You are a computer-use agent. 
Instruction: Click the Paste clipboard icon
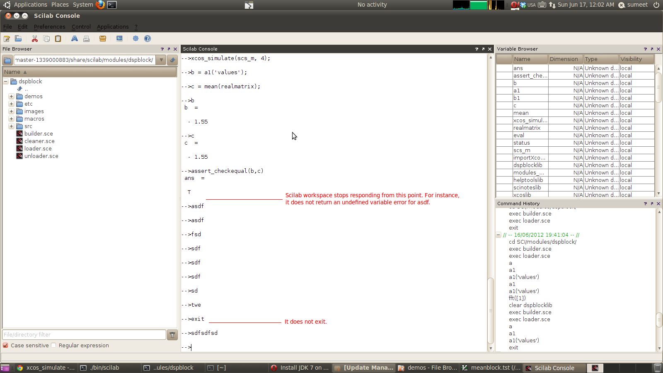tap(58, 39)
